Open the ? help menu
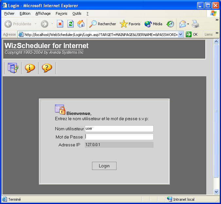Screen dimensions: 221x204 [x=87, y=13]
